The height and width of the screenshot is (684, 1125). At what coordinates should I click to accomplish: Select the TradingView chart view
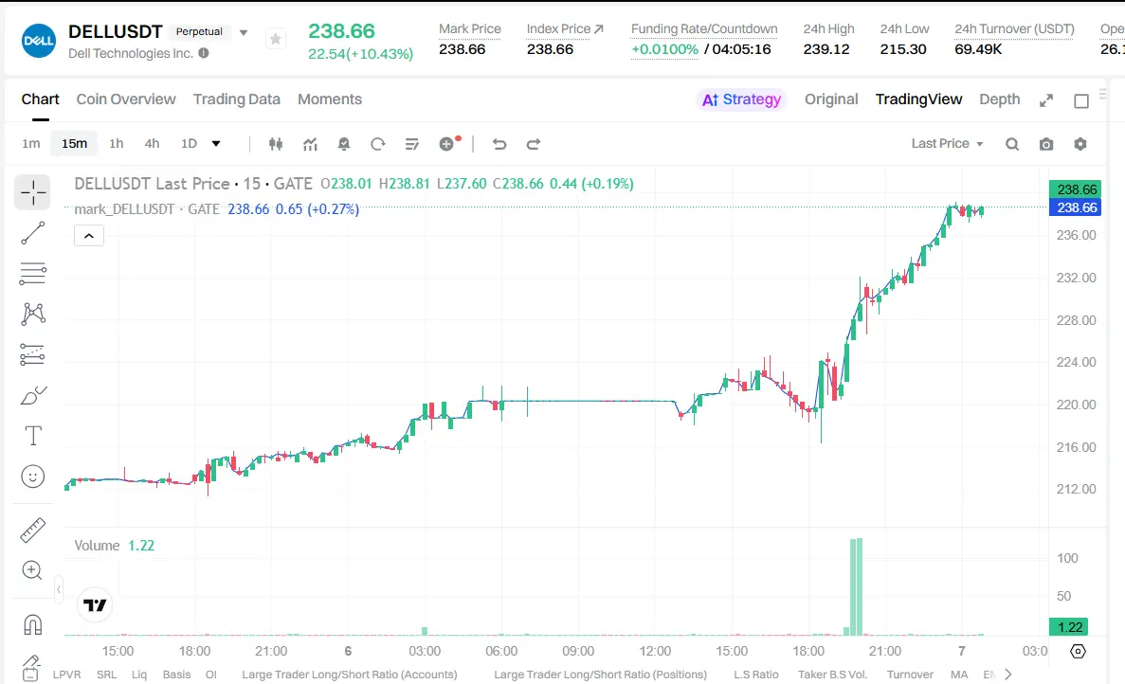(x=918, y=99)
